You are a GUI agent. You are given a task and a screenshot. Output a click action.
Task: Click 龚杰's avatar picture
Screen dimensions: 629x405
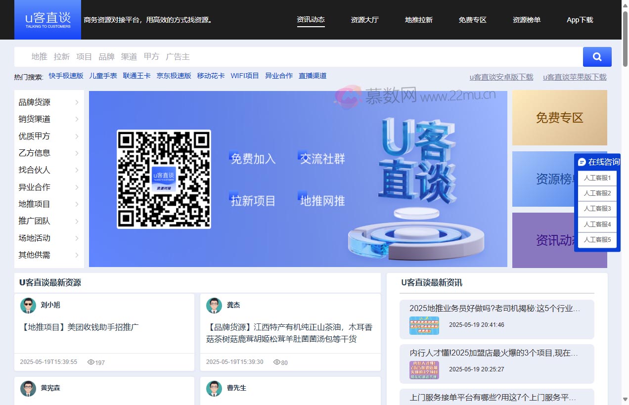point(214,306)
